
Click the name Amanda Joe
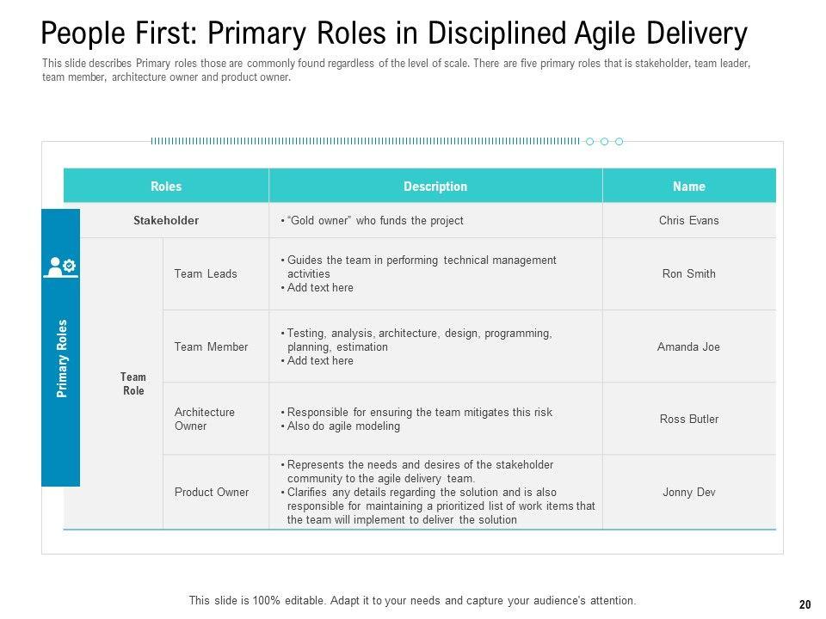pyautogui.click(x=688, y=347)
